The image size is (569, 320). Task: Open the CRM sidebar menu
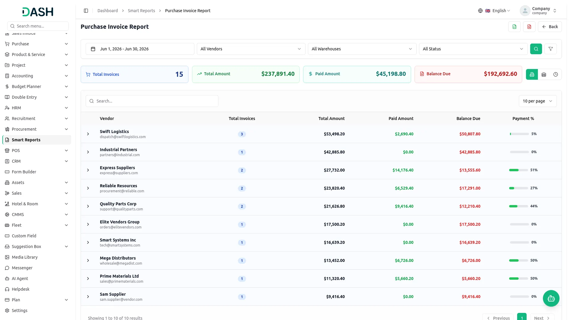(x=37, y=161)
